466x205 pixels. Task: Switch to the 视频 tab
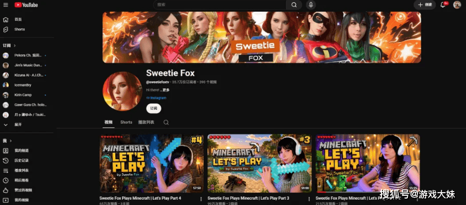pyautogui.click(x=108, y=122)
